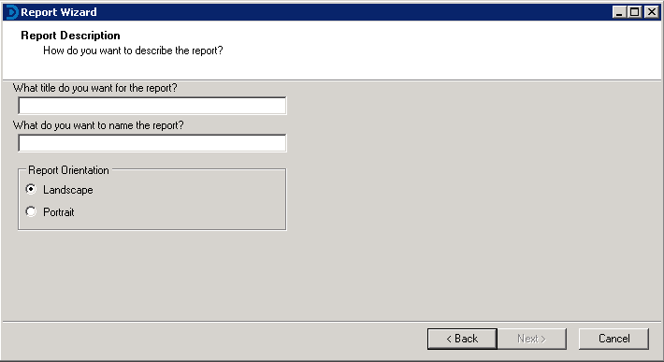Click the 'How do you want to describe' subtitle
This screenshot has height=362, width=664.
click(133, 51)
